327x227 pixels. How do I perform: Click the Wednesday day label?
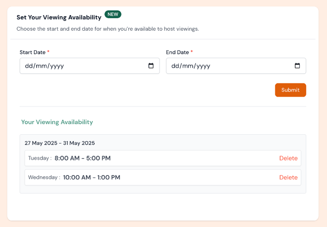tap(43, 177)
